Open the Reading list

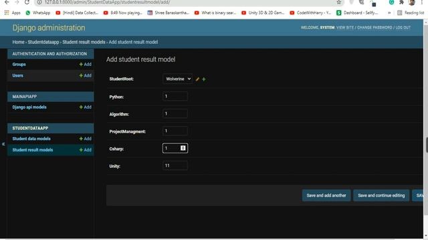pos(411,13)
